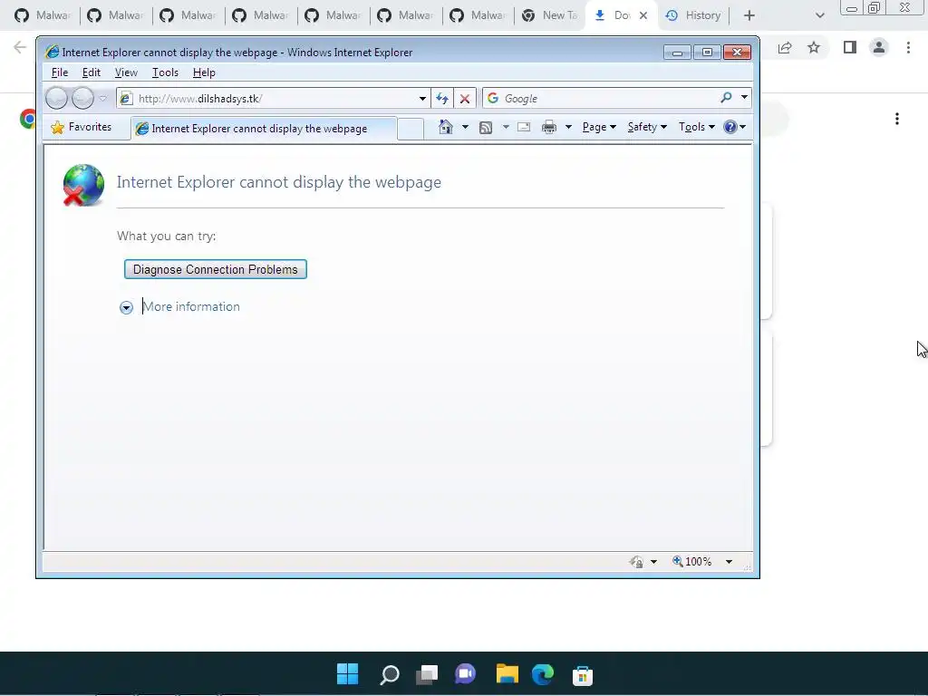Open Chrome three-dot menu

(908, 47)
